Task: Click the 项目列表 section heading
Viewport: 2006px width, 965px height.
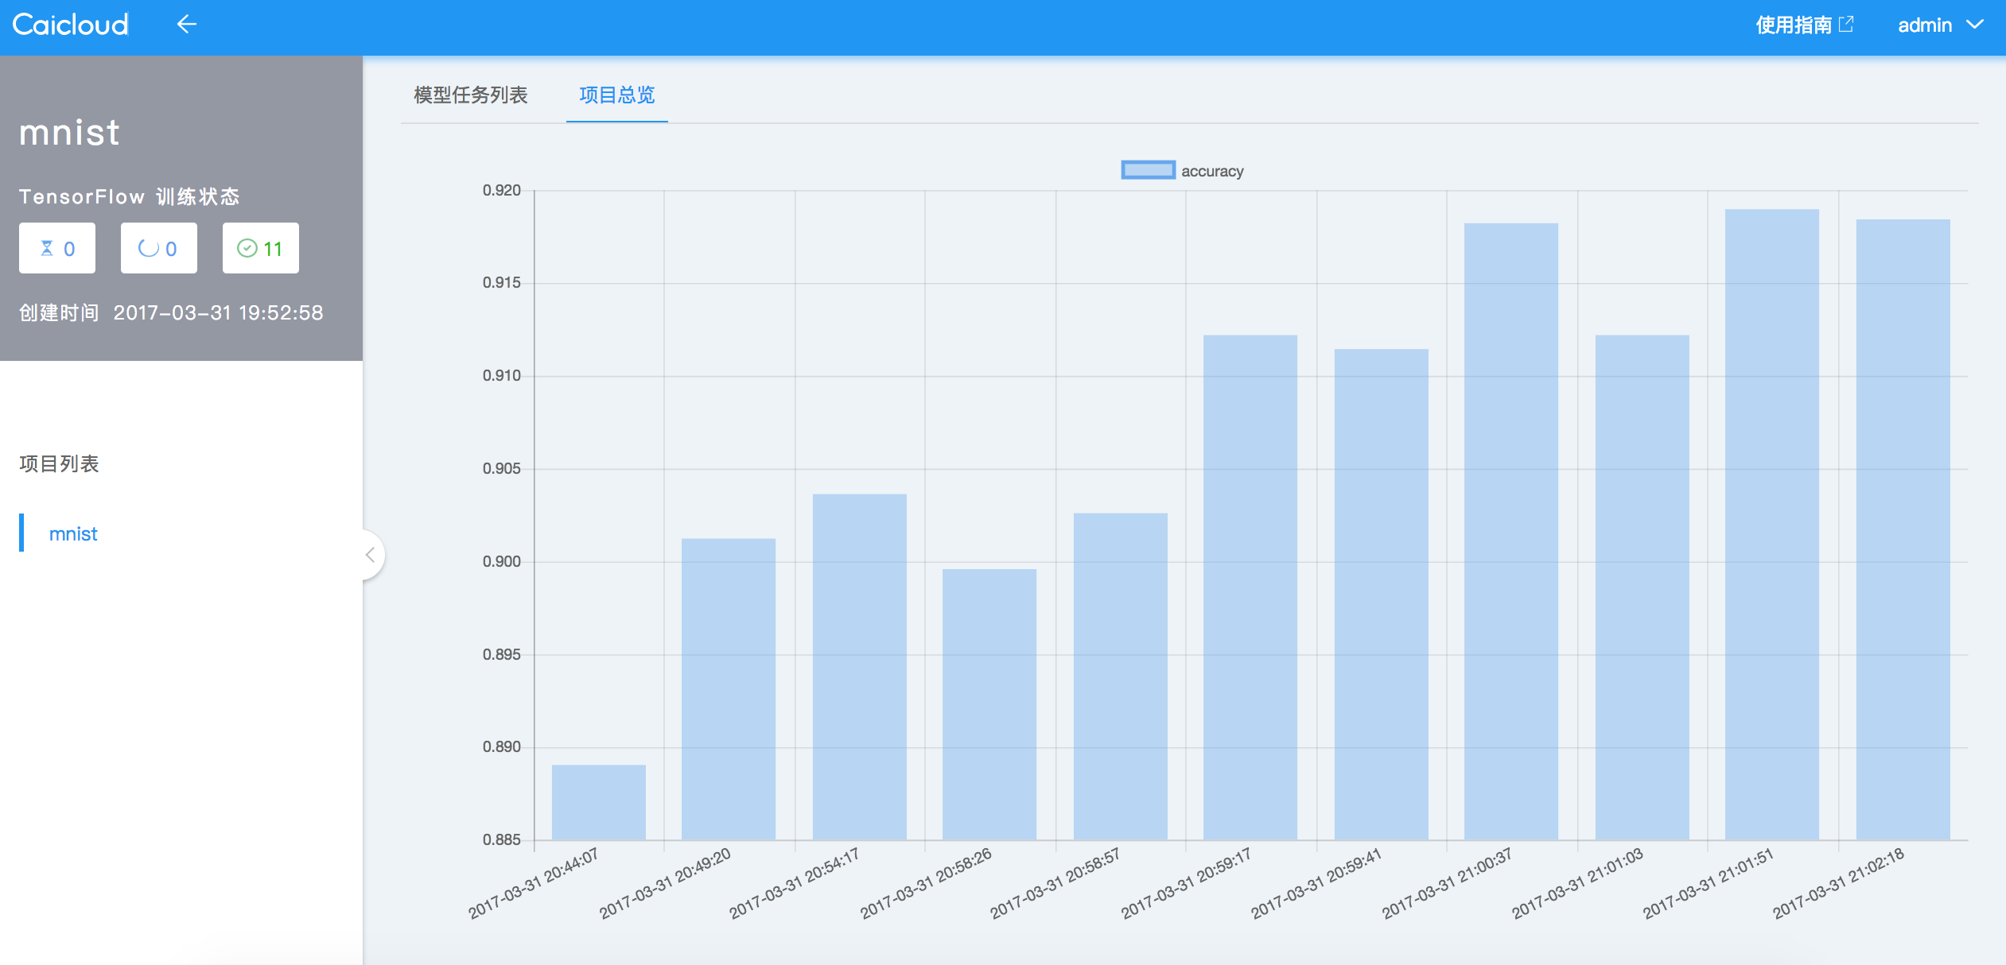Action: (59, 463)
